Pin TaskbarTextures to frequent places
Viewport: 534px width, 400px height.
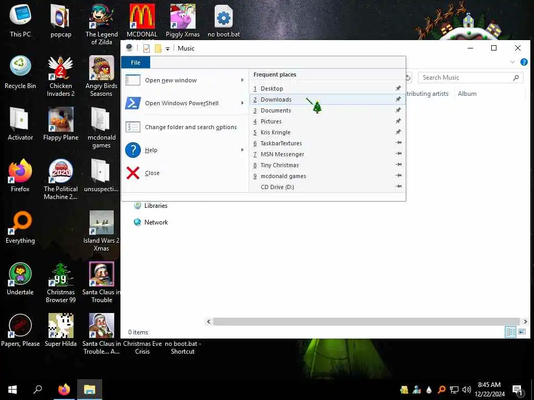pos(398,143)
